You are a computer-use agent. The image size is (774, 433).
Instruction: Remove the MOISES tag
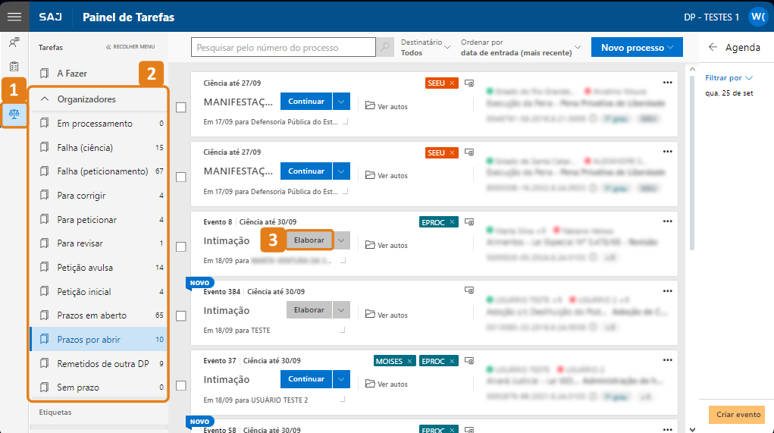pos(409,362)
